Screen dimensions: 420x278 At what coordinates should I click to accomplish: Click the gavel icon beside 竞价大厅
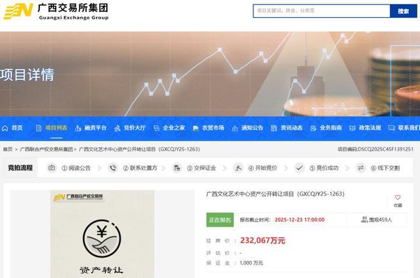117,128
